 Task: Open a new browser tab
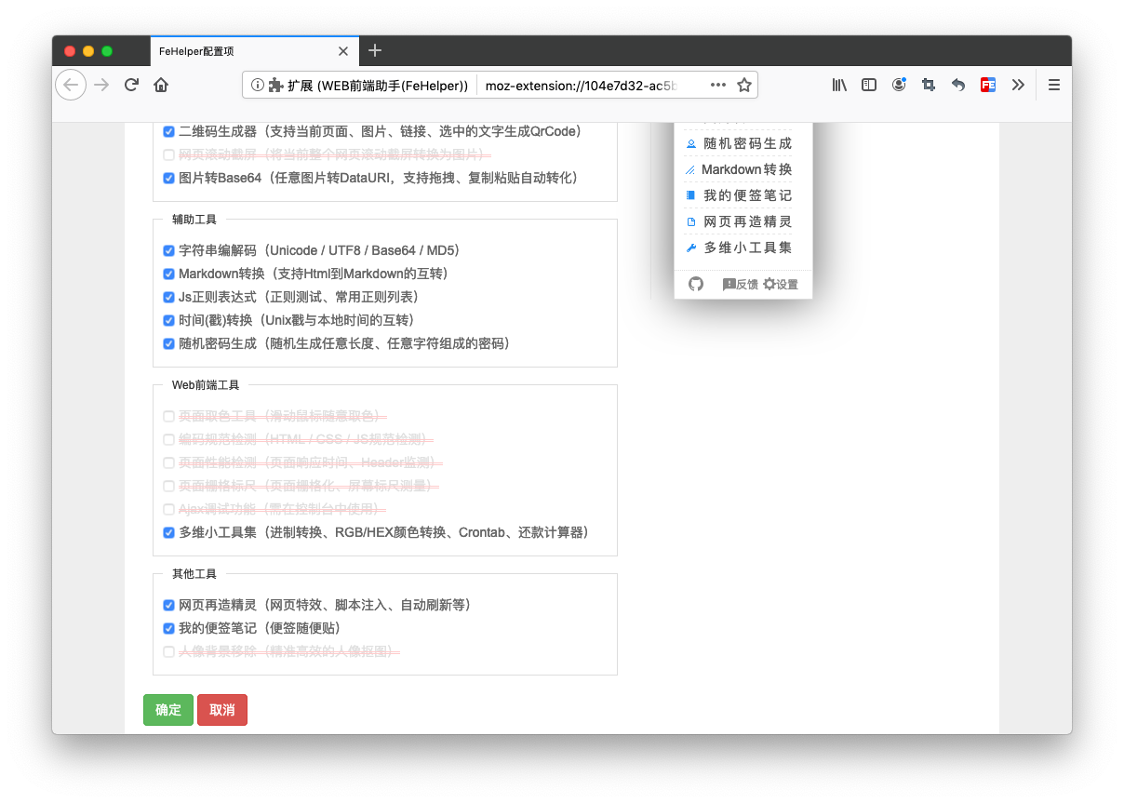pyautogui.click(x=375, y=50)
